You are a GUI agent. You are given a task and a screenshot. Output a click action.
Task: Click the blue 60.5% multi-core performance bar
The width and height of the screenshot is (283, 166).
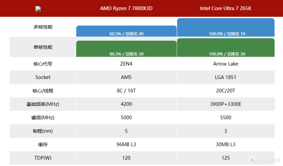tap(126, 31)
